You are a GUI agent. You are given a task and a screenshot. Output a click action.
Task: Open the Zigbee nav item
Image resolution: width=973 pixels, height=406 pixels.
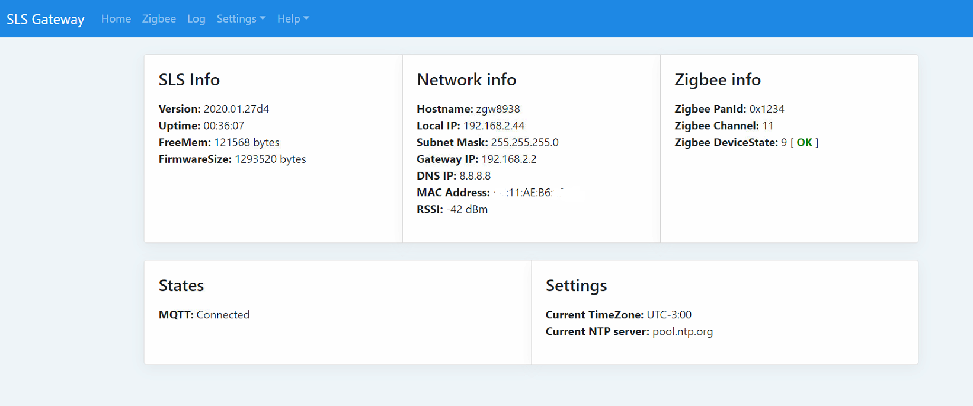(x=159, y=19)
